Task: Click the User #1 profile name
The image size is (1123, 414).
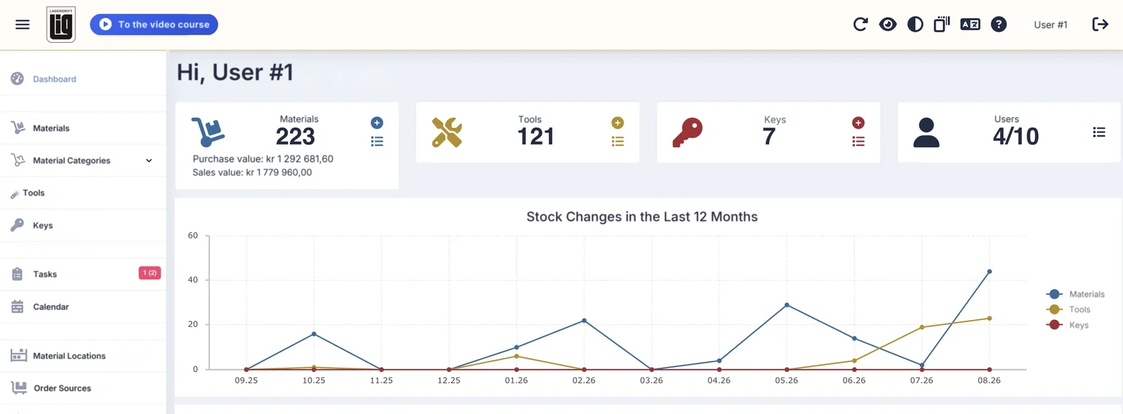Action: tap(1051, 25)
